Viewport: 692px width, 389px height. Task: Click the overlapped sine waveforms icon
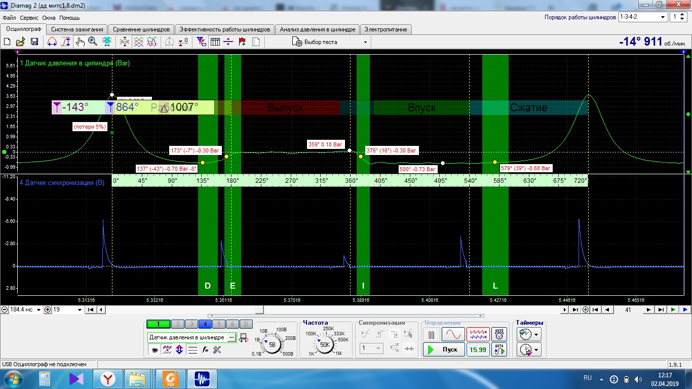151,42
